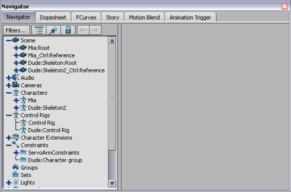Screen dimensions: 291x192
Task: Collapse the Control Rigs branch
Action: [x=8, y=115]
